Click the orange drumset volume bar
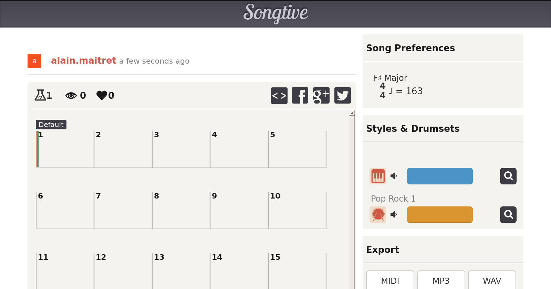The width and height of the screenshot is (551, 289). [440, 215]
